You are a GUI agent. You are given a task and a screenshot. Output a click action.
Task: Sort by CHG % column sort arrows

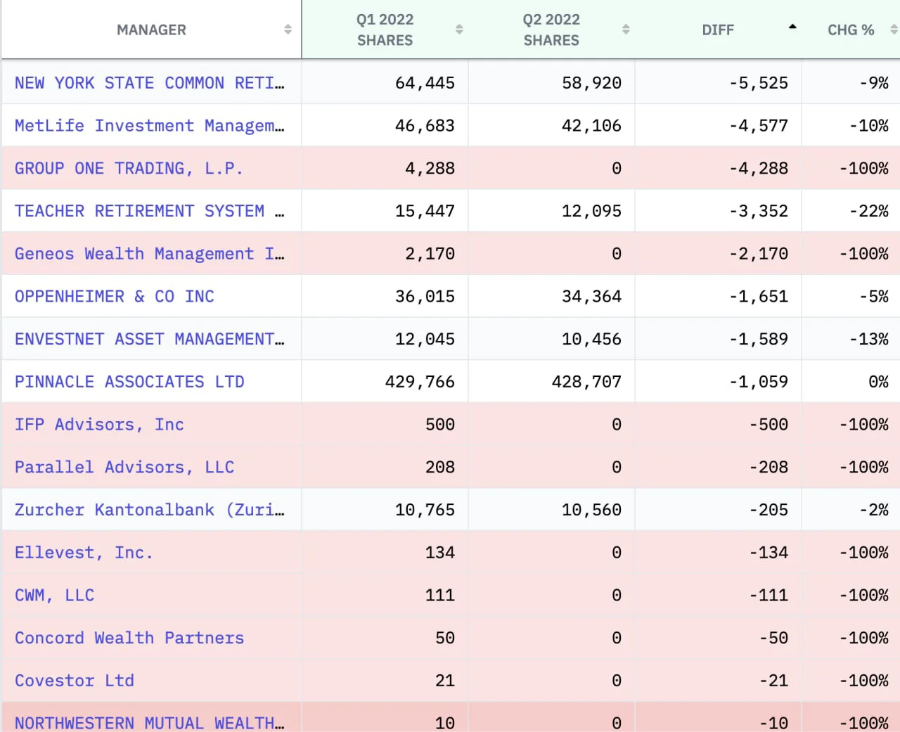pyautogui.click(x=894, y=30)
